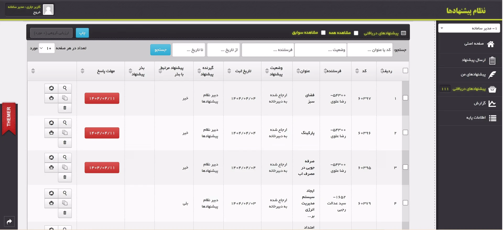Click the copy icon for suggestion 60379
The image size is (503, 230).
[65, 203]
